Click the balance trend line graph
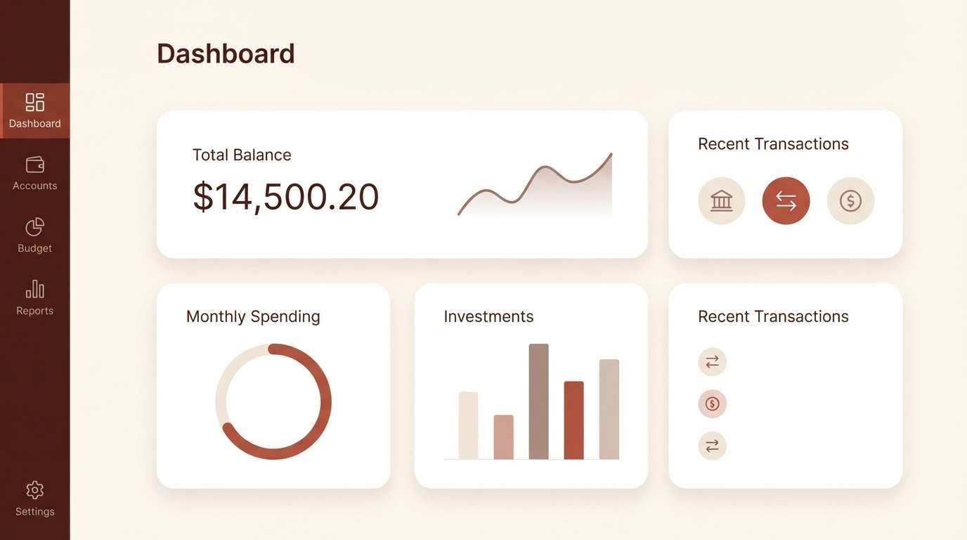 [535, 186]
